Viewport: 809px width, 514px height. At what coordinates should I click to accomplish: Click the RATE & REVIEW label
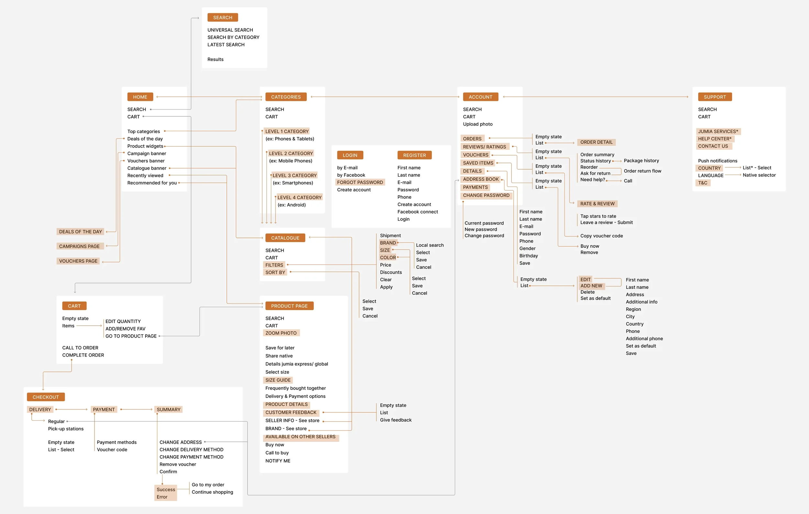pos(597,204)
